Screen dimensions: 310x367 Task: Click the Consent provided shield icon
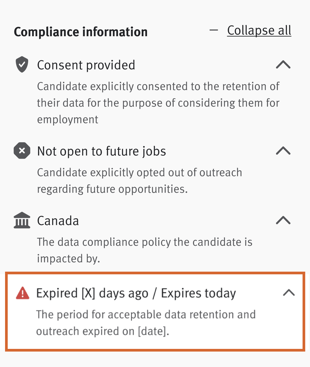tap(22, 64)
